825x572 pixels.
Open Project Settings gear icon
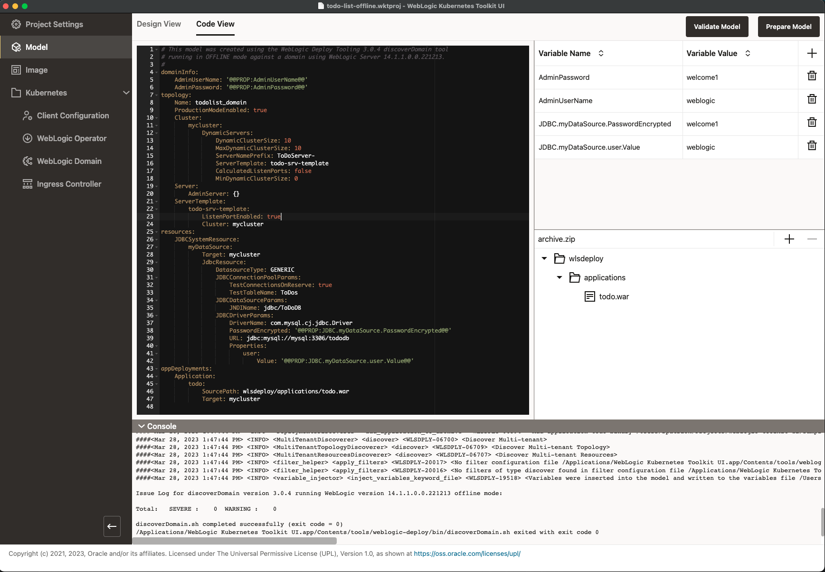pyautogui.click(x=16, y=24)
